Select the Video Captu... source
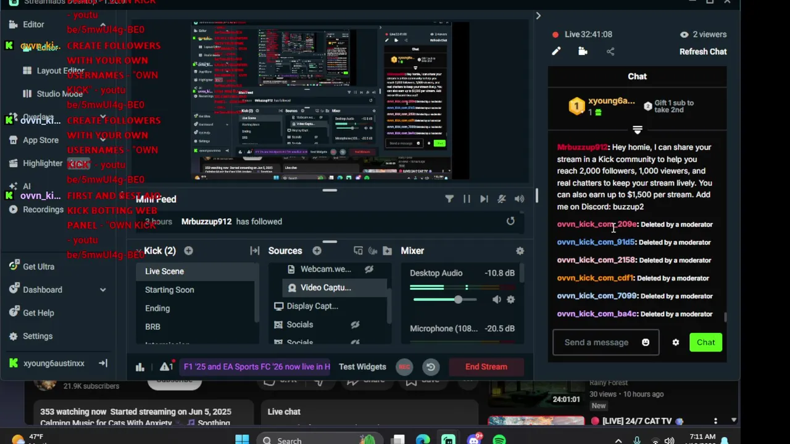Image resolution: width=790 pixels, height=444 pixels. [335, 287]
